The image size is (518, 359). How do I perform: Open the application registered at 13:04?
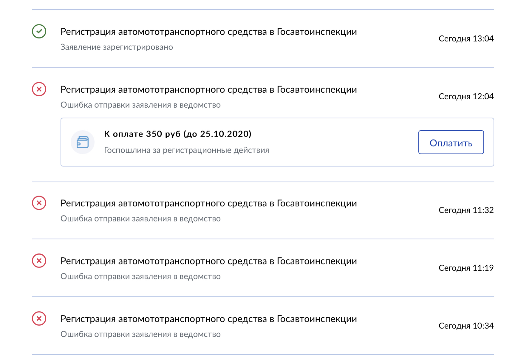point(208,32)
